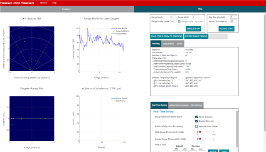266x152 pixels.
Task: Click the RECORD START button
Action: pyautogui.click(x=226, y=29)
